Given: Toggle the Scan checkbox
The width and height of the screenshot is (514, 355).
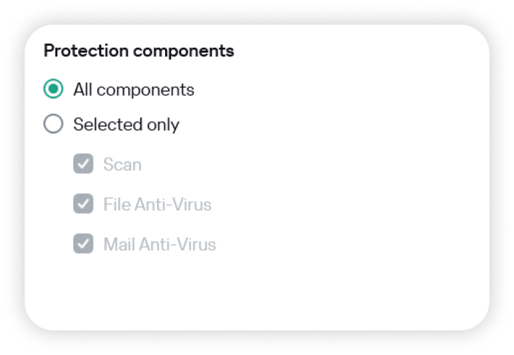Looking at the screenshot, I should pos(83,164).
